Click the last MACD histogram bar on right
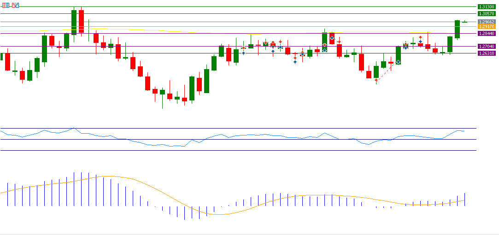 pyautogui.click(x=464, y=200)
